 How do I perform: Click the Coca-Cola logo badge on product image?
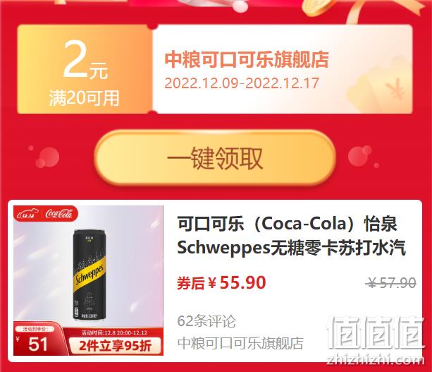(x=59, y=214)
